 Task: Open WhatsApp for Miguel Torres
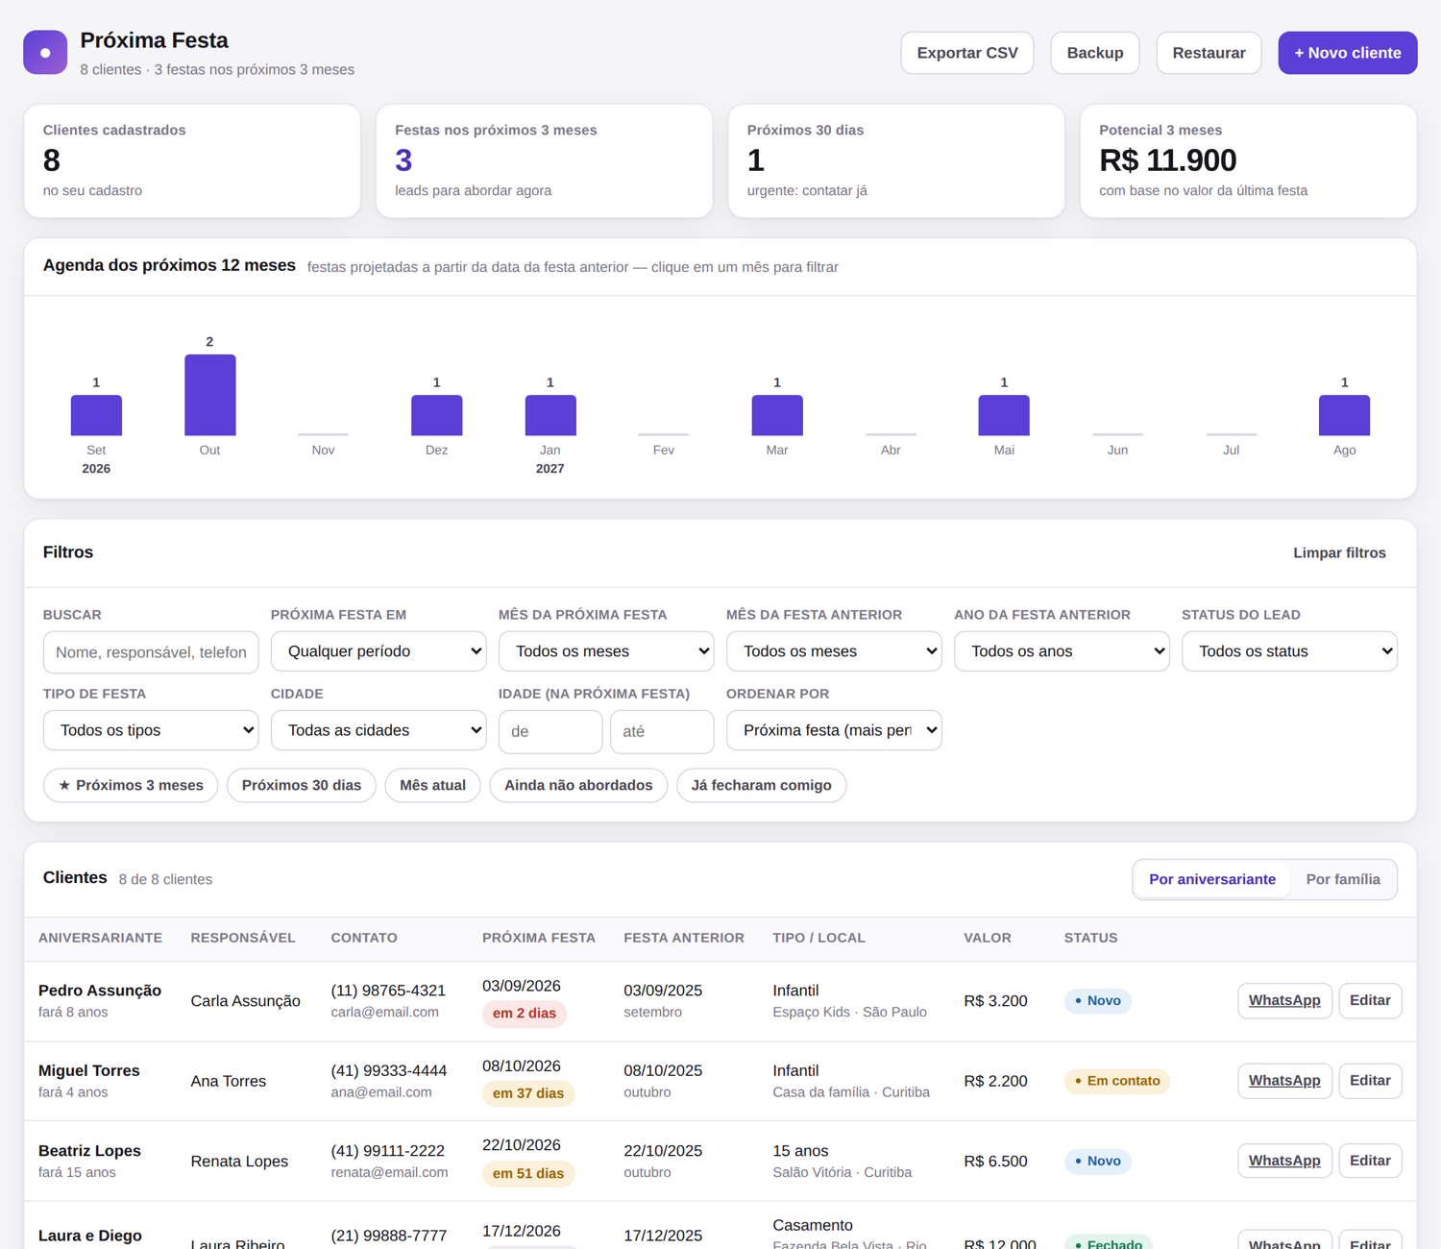(x=1284, y=1081)
